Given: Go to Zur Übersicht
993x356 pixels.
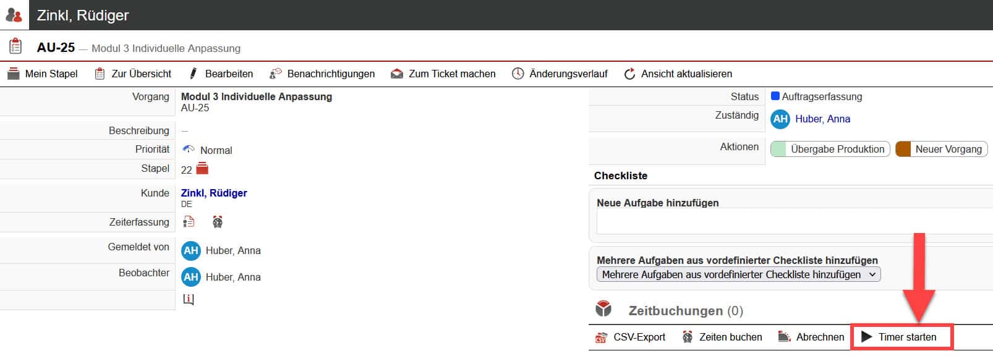Looking at the screenshot, I should tap(133, 74).
